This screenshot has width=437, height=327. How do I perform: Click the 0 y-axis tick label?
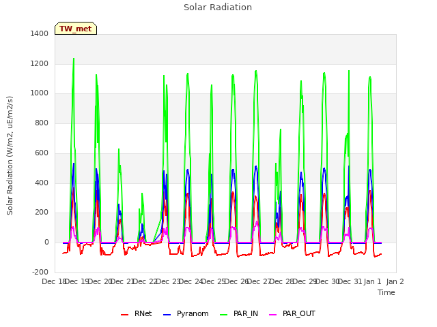[x=46, y=243]
